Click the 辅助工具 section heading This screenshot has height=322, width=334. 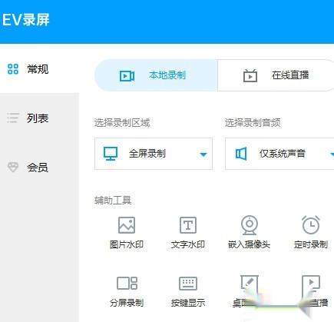[113, 201]
